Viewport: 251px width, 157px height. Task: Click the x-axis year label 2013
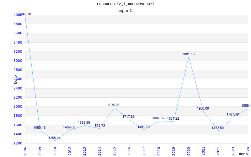click(x=84, y=151)
